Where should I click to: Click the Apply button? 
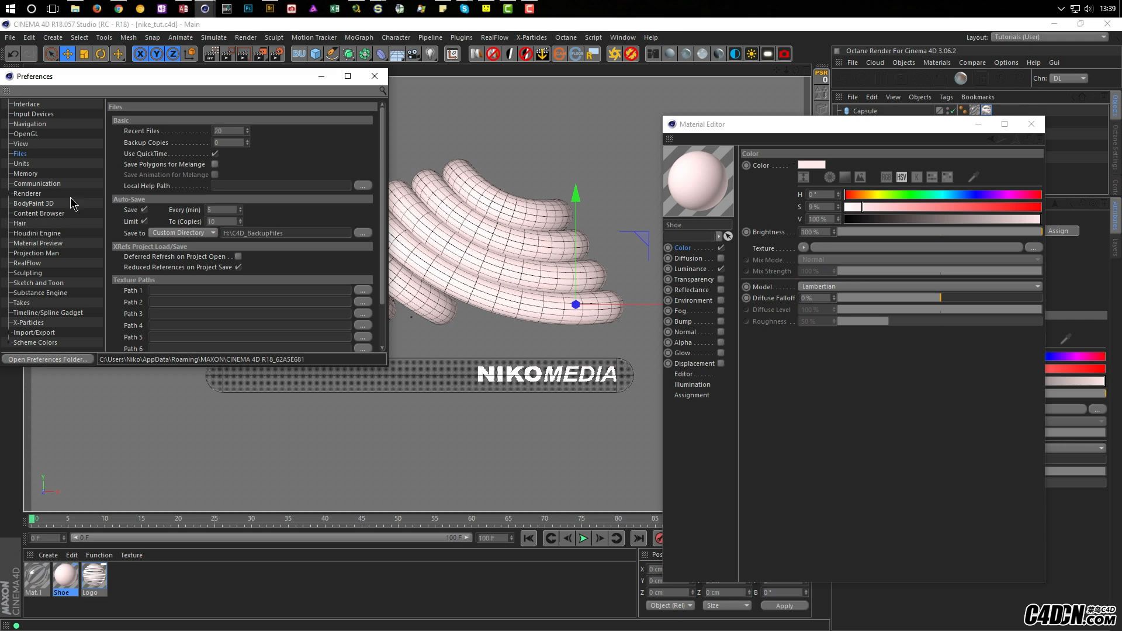(x=784, y=606)
